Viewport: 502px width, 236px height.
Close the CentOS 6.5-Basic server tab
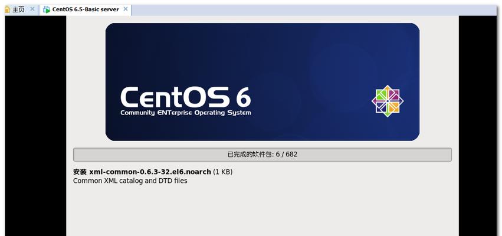pyautogui.click(x=126, y=9)
